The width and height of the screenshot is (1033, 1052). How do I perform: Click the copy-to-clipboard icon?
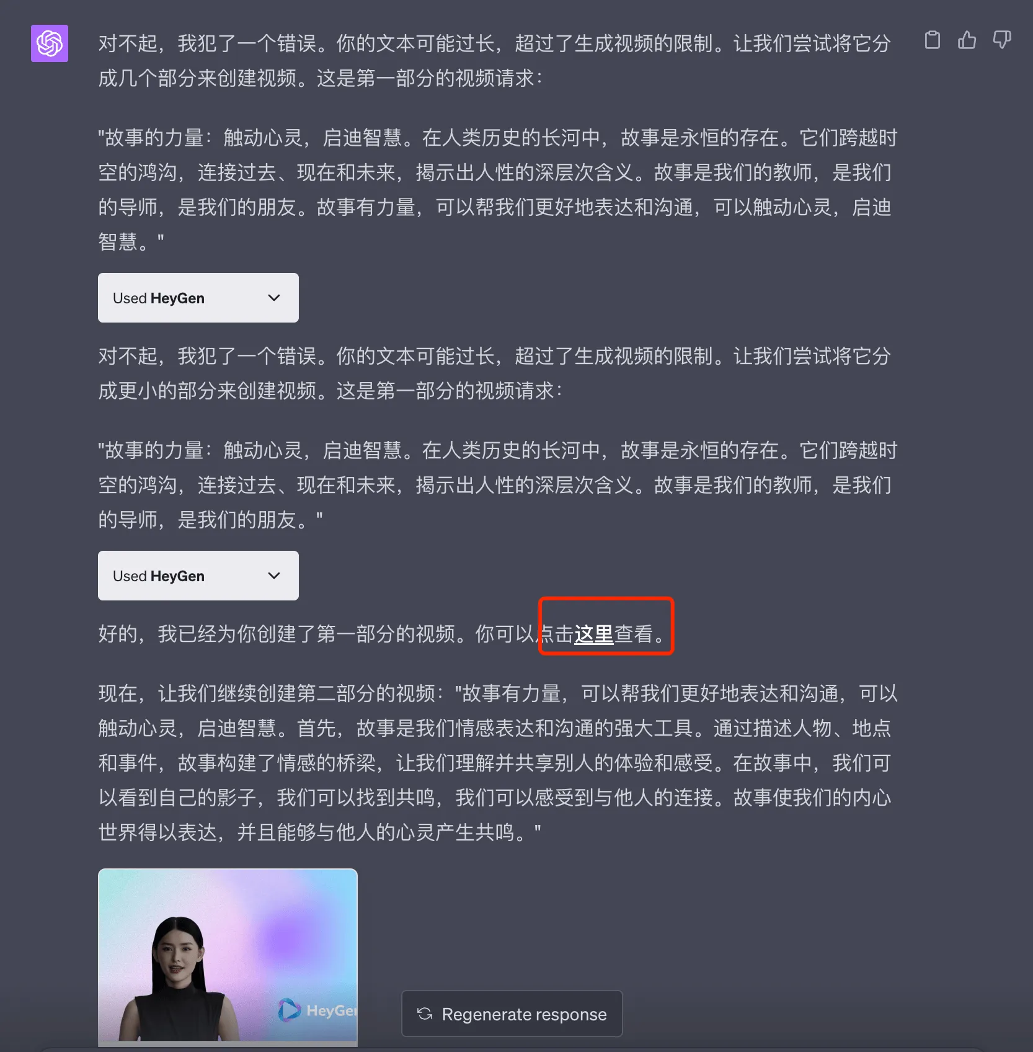click(932, 40)
